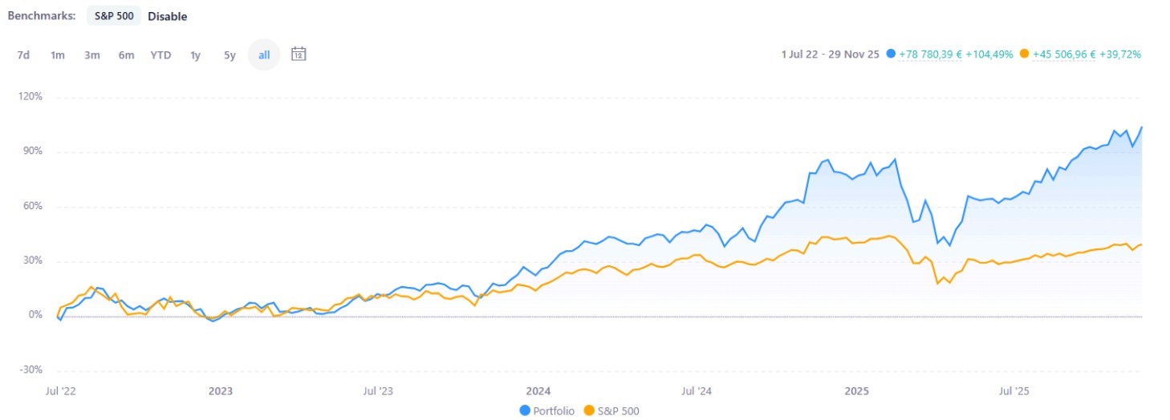Screen dimensions: 1170x420
Task: Disable the benchmark comparison
Action: point(167,16)
